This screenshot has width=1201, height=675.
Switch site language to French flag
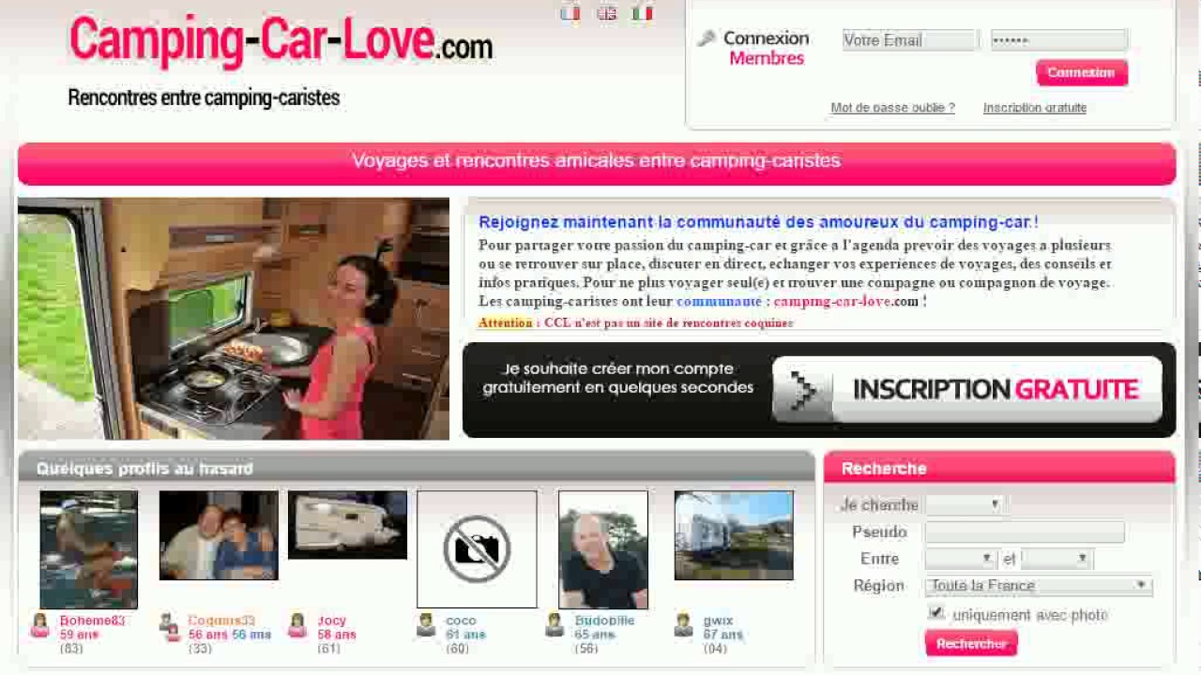tap(570, 13)
